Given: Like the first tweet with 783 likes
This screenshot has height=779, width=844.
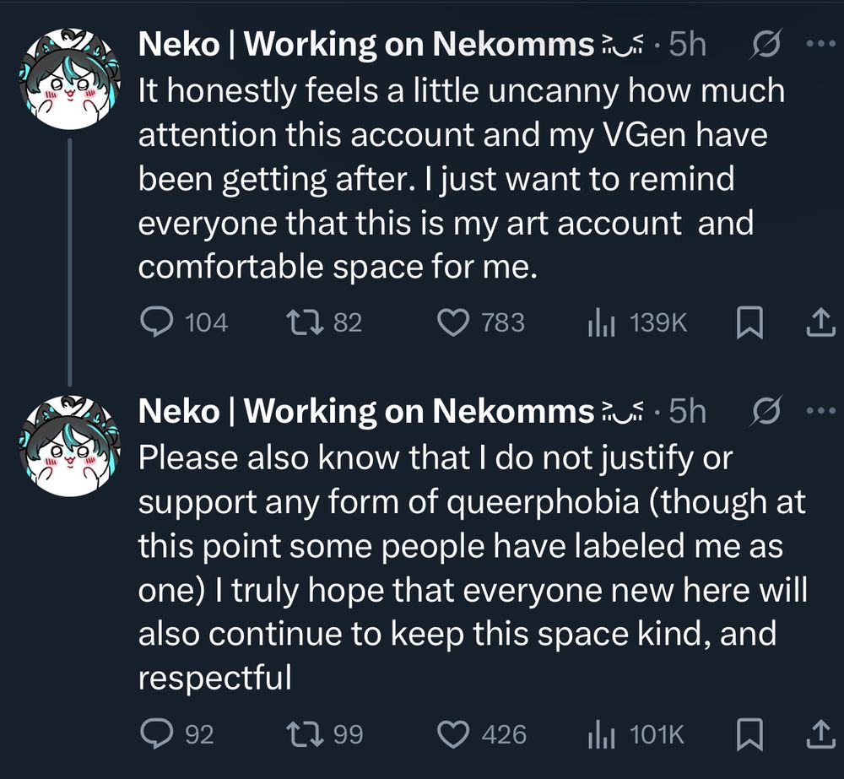Looking at the screenshot, I should click(x=456, y=322).
